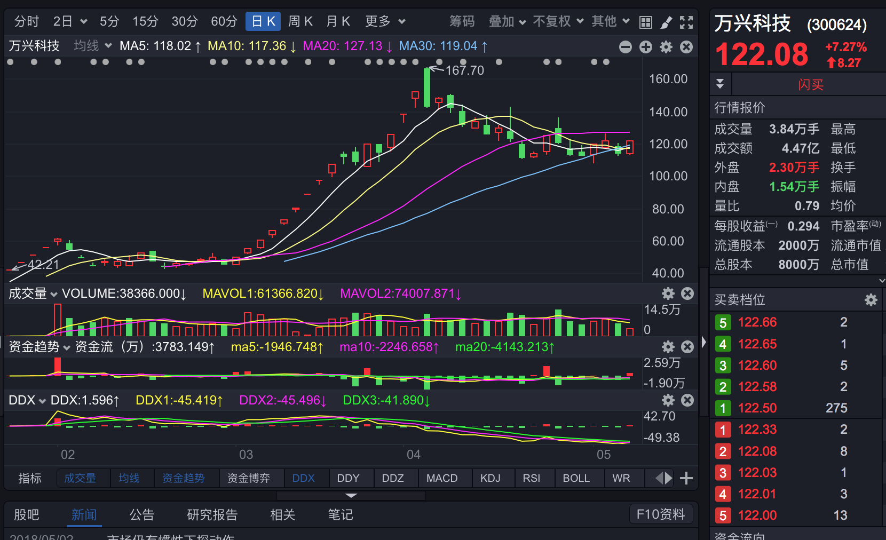This screenshot has height=540, width=886.
Task: Click the fullscreen expand icon
Action: point(686,22)
